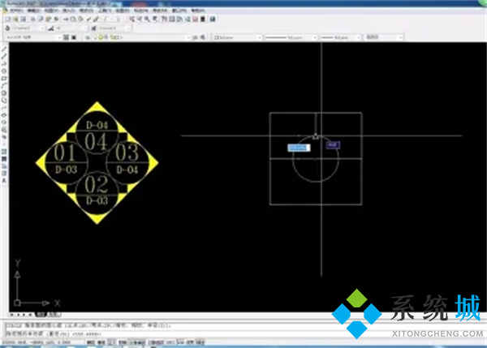The width and height of the screenshot is (487, 348).
Task: Toggle object snap (OSNAP) in the status bar
Action: 136,342
